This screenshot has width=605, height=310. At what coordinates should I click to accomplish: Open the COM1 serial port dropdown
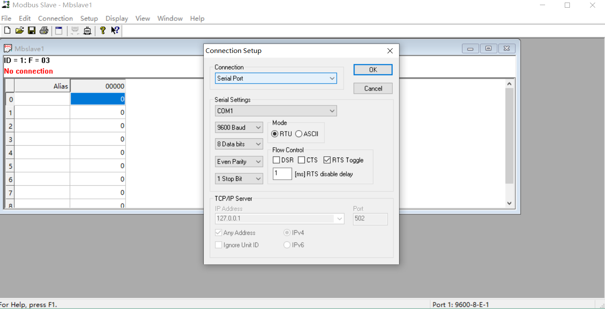coord(276,111)
